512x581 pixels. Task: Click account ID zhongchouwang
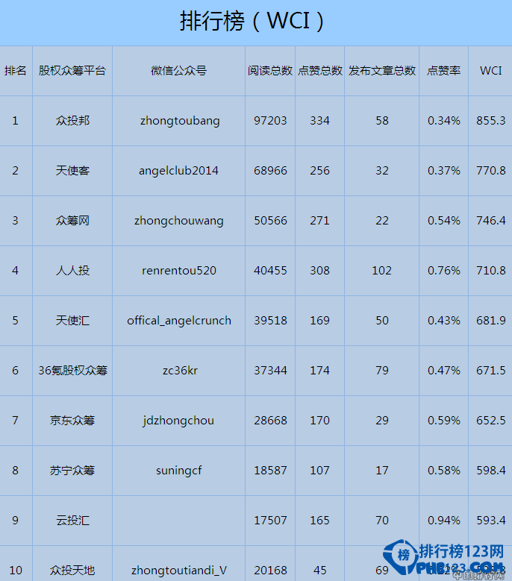pos(178,221)
